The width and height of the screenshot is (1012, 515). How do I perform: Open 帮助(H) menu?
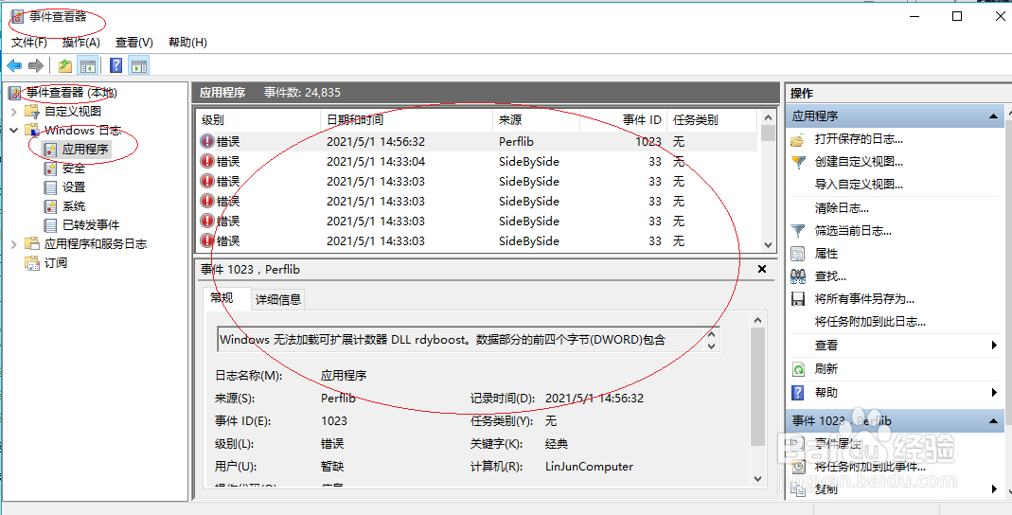coord(187,43)
